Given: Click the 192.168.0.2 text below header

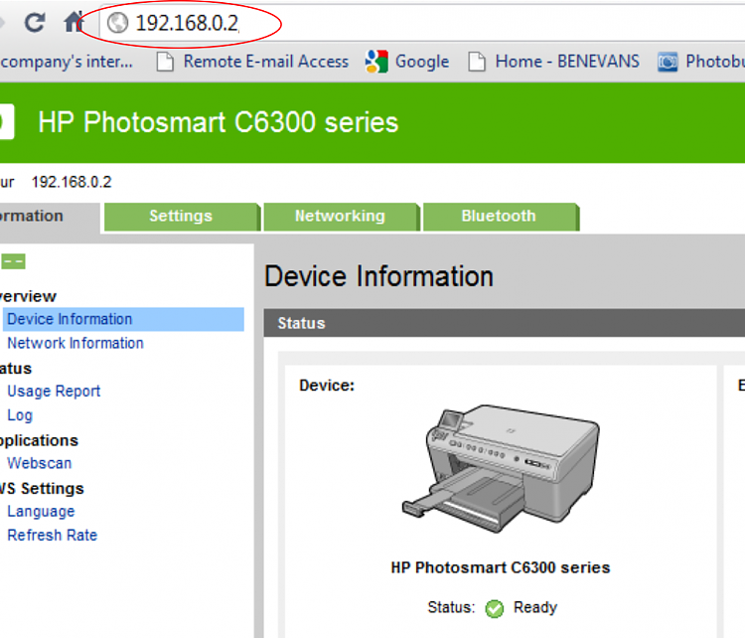Looking at the screenshot, I should 72,182.
